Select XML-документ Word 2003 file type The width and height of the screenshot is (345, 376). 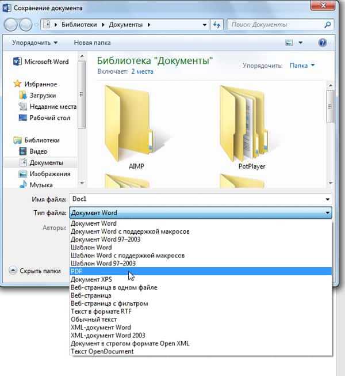201,336
